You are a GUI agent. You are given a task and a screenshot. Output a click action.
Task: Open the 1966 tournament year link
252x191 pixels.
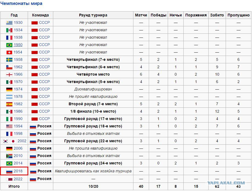tap(18, 75)
